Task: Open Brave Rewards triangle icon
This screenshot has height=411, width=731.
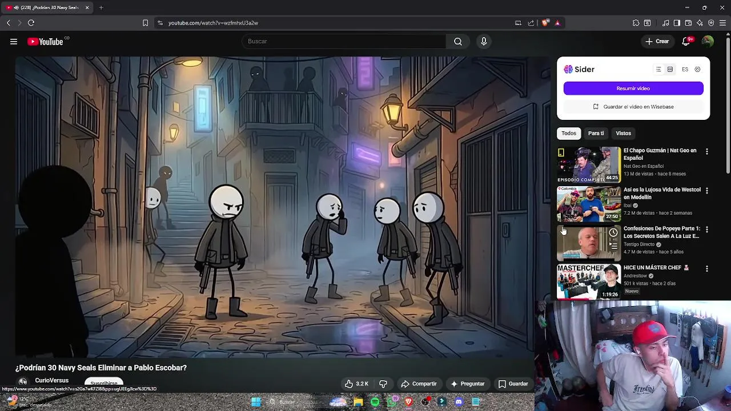Action: [557, 23]
